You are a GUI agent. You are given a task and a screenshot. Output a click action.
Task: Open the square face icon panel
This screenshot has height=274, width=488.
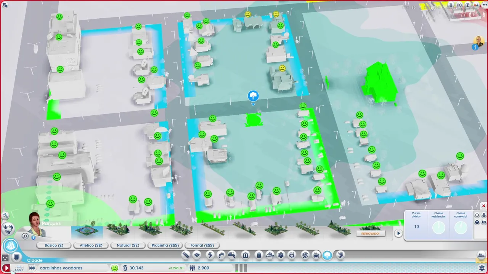tap(5, 258)
